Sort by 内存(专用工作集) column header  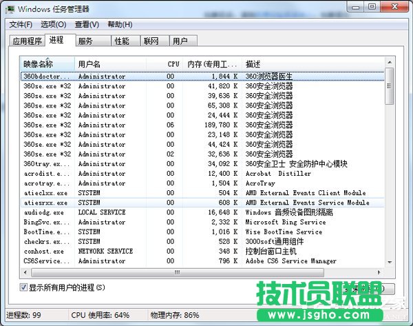click(x=213, y=63)
